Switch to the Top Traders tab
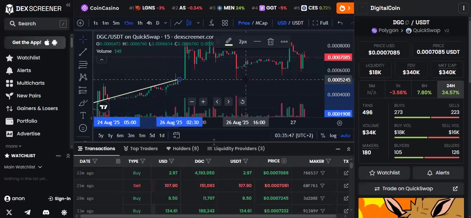The height and width of the screenshot is (218, 471). (x=141, y=148)
